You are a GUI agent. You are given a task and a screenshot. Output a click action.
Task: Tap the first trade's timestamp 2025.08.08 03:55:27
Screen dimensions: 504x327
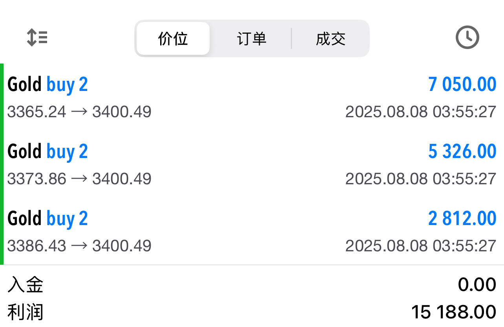click(421, 112)
